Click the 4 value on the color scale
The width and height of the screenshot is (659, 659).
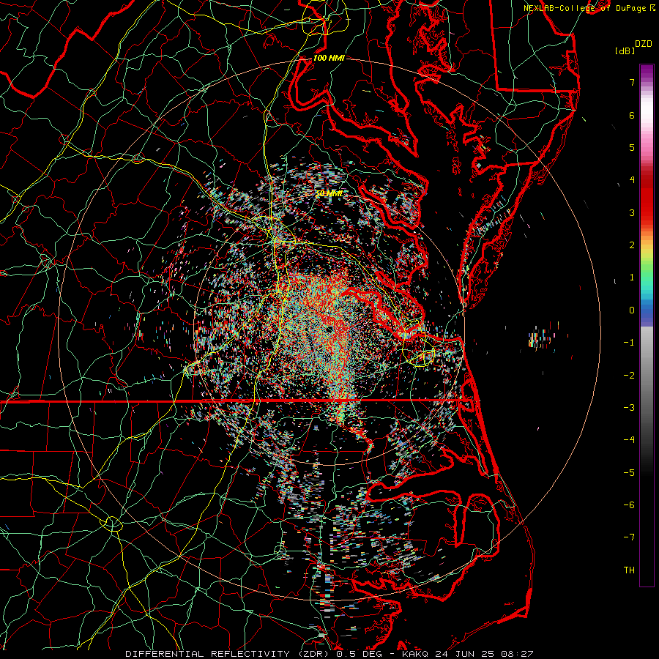632,180
